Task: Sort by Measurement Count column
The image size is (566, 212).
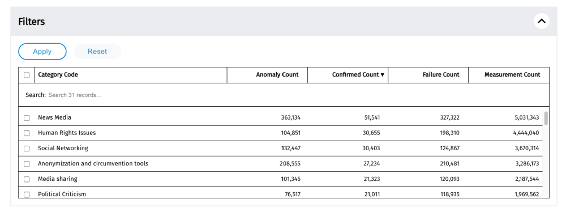Action: tap(512, 75)
